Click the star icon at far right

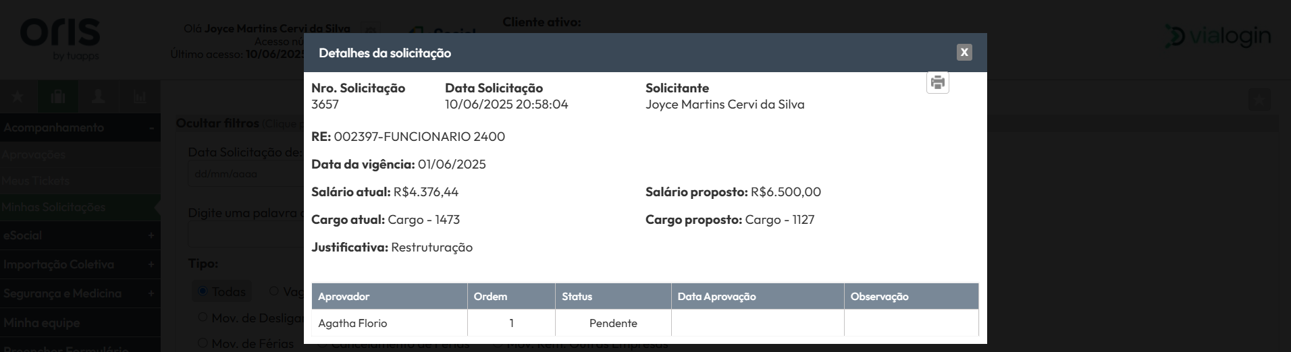coord(1260,100)
